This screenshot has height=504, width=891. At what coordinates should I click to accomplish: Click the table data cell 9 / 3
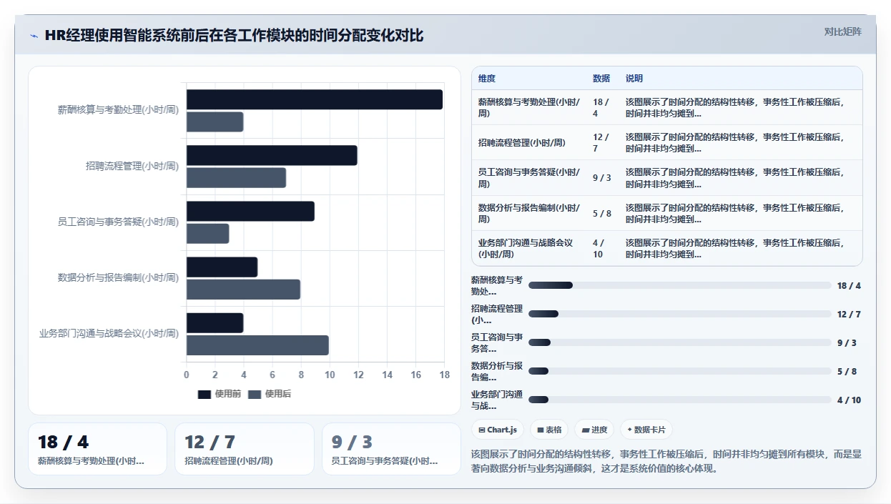(x=604, y=177)
